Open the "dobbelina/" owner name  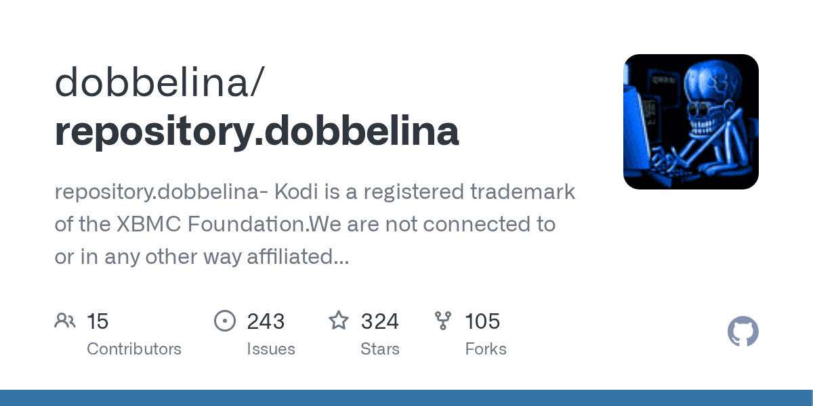coord(160,83)
